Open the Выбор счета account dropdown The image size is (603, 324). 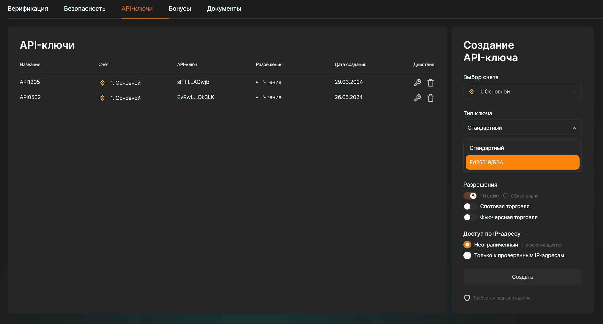[x=522, y=92]
